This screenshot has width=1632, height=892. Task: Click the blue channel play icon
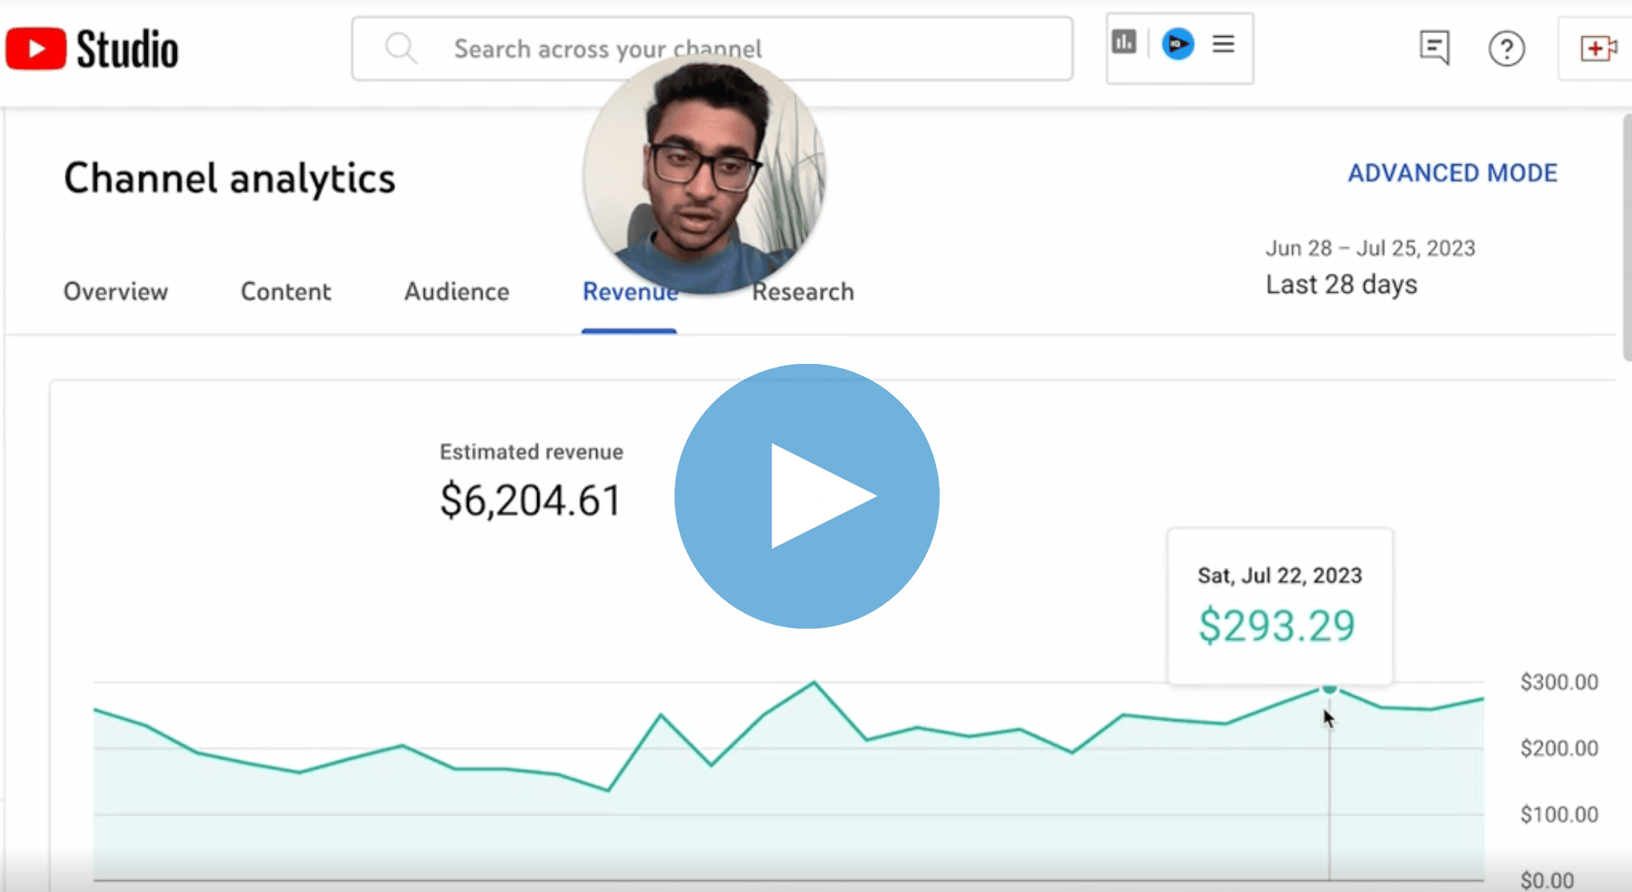[1179, 44]
